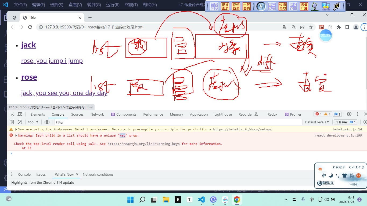This screenshot has width=367, height=206.
Task: Expand the Babel transformer warning message
Action: (16, 129)
